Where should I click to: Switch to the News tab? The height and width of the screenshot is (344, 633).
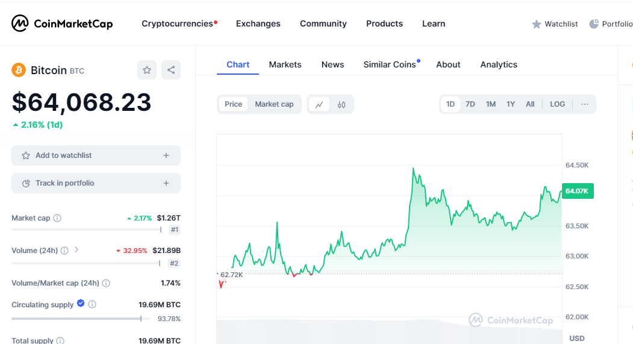[x=332, y=64]
